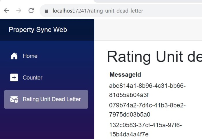Click the house icon beside Home
The height and width of the screenshot is (139, 202).
(14, 56)
